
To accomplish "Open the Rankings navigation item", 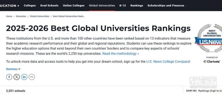I will point(137,5).
